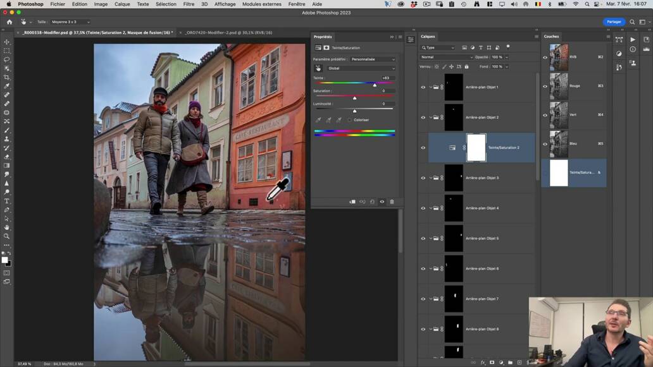Open the Calque menu
This screenshot has height=367, width=653.
[x=122, y=4]
